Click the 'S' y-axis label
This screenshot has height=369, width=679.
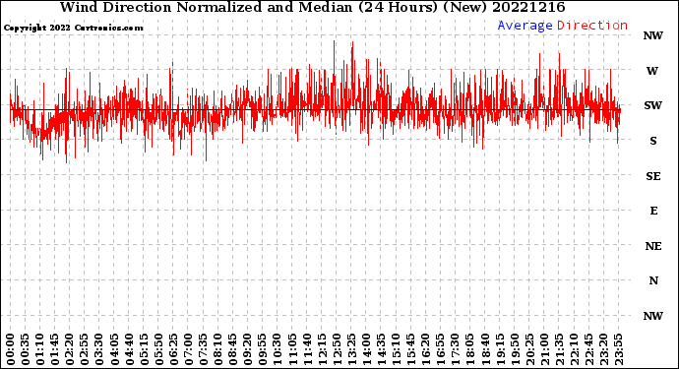click(x=653, y=141)
